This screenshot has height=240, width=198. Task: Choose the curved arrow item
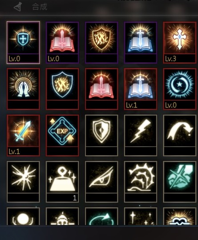click(180, 135)
